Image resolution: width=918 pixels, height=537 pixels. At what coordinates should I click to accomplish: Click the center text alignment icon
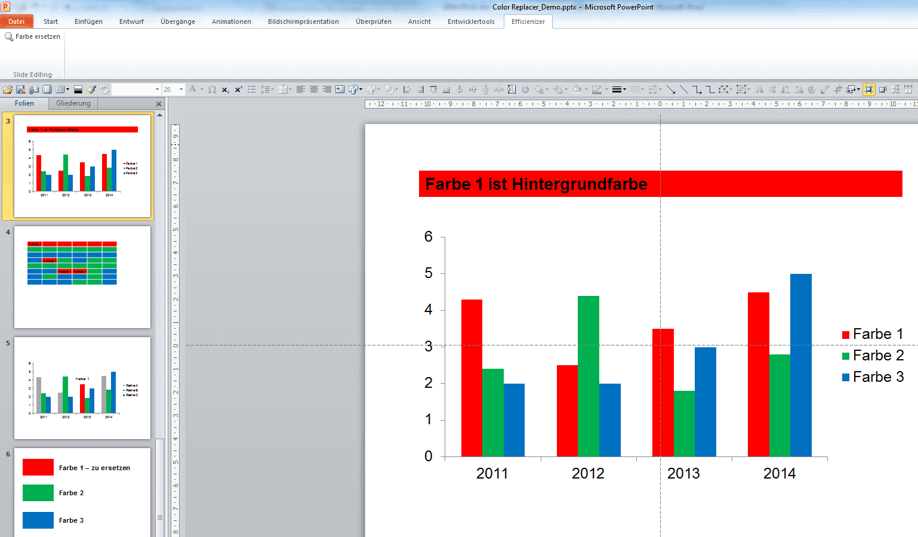[x=314, y=89]
